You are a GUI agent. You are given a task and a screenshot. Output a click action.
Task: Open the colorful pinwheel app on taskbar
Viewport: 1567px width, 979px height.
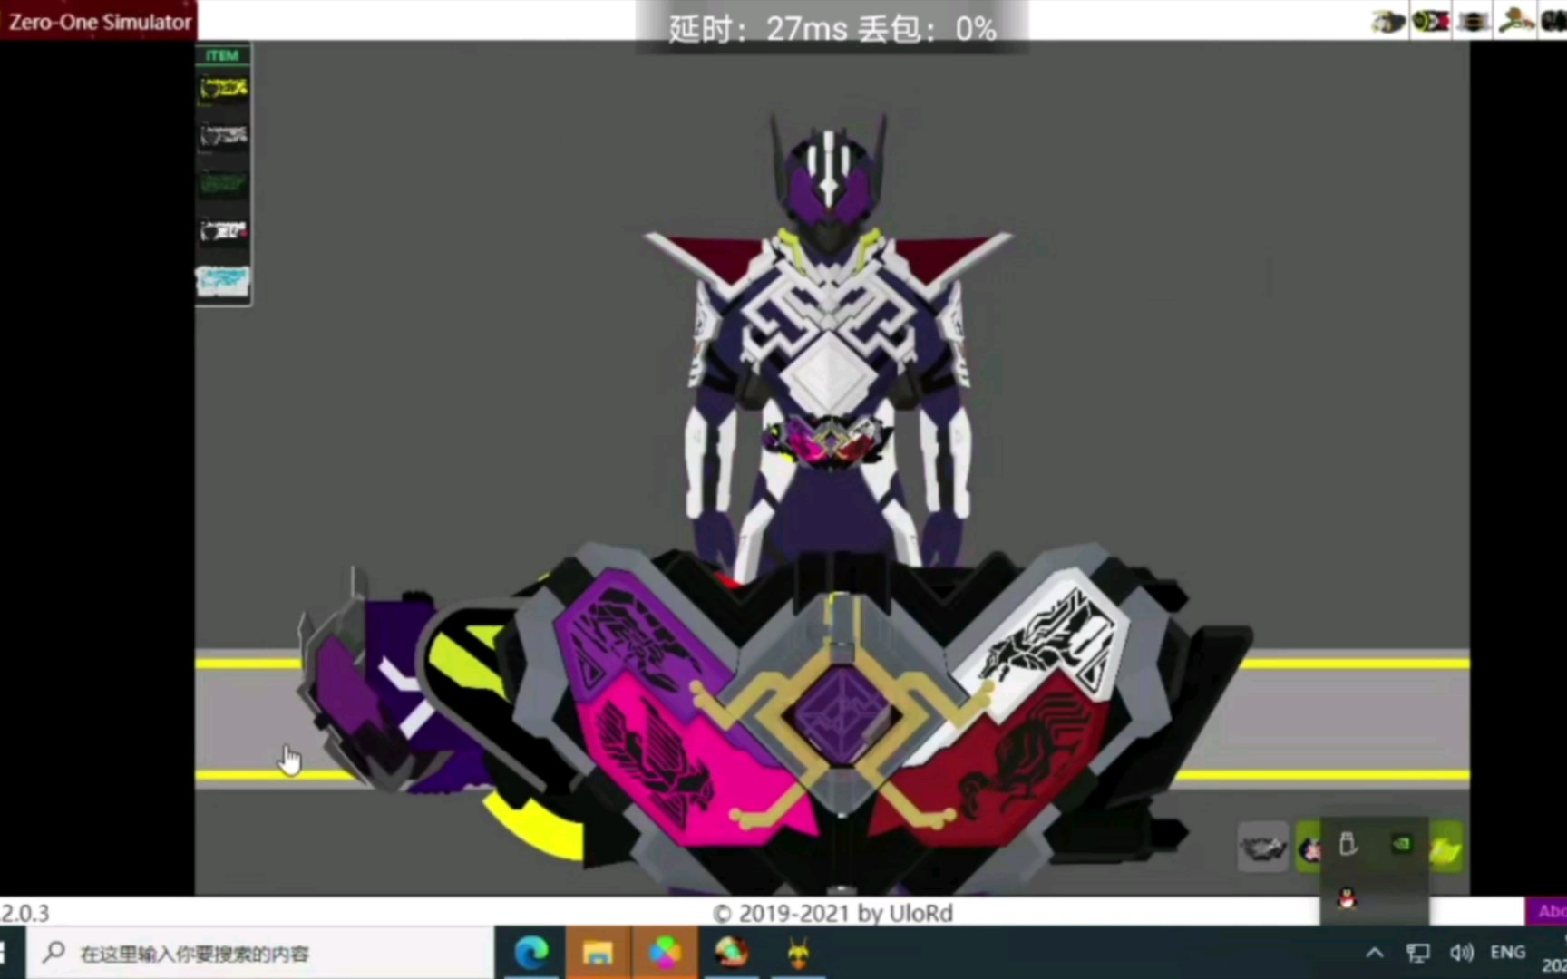(665, 953)
